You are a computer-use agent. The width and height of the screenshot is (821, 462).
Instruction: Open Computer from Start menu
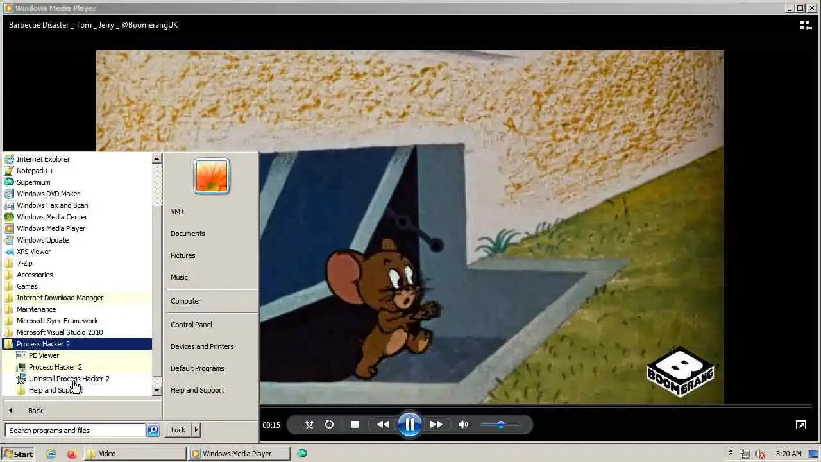[x=212, y=301]
